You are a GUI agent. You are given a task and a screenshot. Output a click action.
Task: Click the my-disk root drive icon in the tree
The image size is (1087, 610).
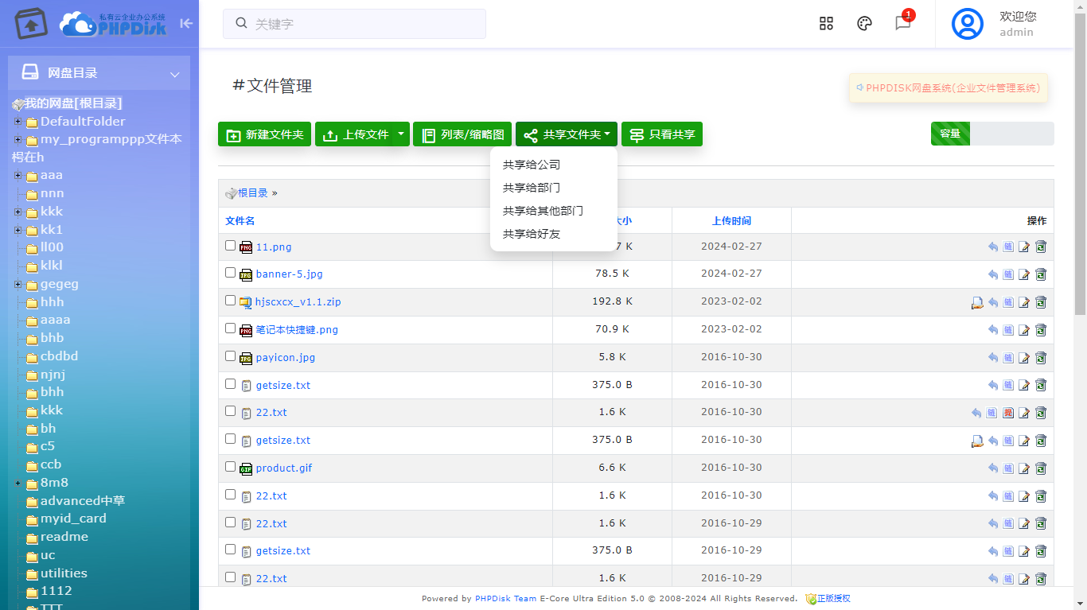(18, 104)
